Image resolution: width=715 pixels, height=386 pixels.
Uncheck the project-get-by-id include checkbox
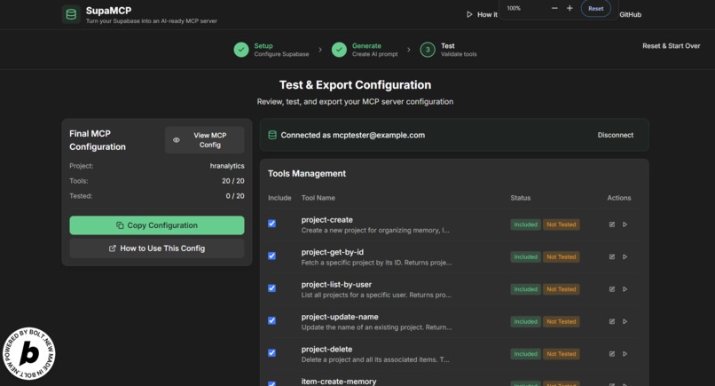[271, 256]
